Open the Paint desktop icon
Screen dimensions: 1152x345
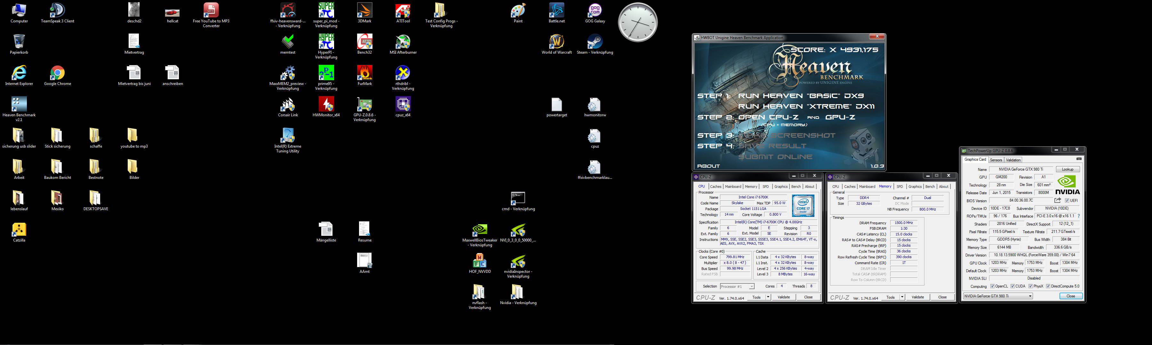(x=518, y=13)
